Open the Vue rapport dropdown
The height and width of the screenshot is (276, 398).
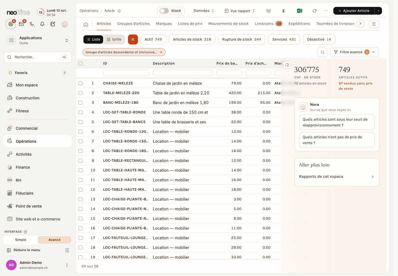coord(240,11)
